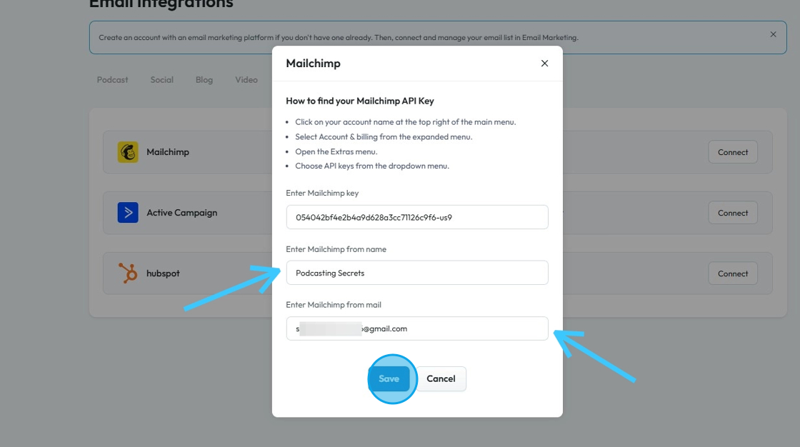Screen dimensions: 800x447
Task: Click the 'Click on your account name' instruction
Action: (x=405, y=122)
